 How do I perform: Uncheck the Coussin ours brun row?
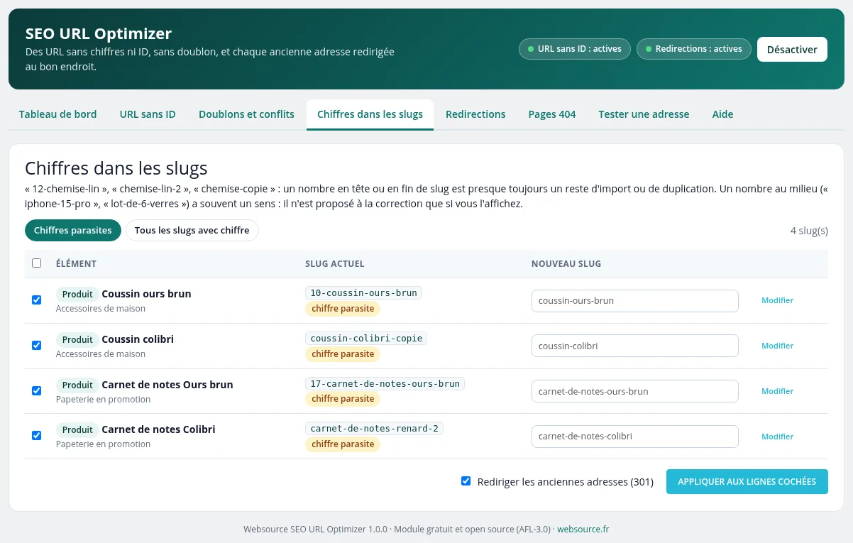[x=37, y=300]
